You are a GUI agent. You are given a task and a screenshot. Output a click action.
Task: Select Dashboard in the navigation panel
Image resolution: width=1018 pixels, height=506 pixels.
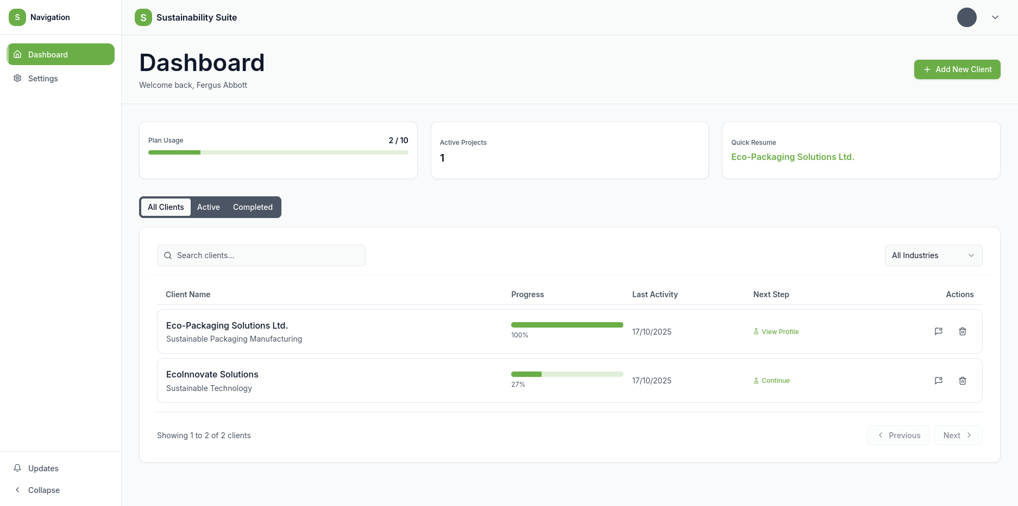pos(48,54)
